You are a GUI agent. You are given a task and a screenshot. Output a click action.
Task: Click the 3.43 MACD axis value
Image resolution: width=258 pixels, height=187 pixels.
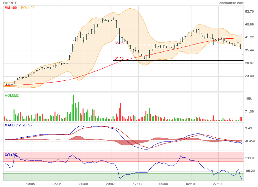[x=248, y=128]
